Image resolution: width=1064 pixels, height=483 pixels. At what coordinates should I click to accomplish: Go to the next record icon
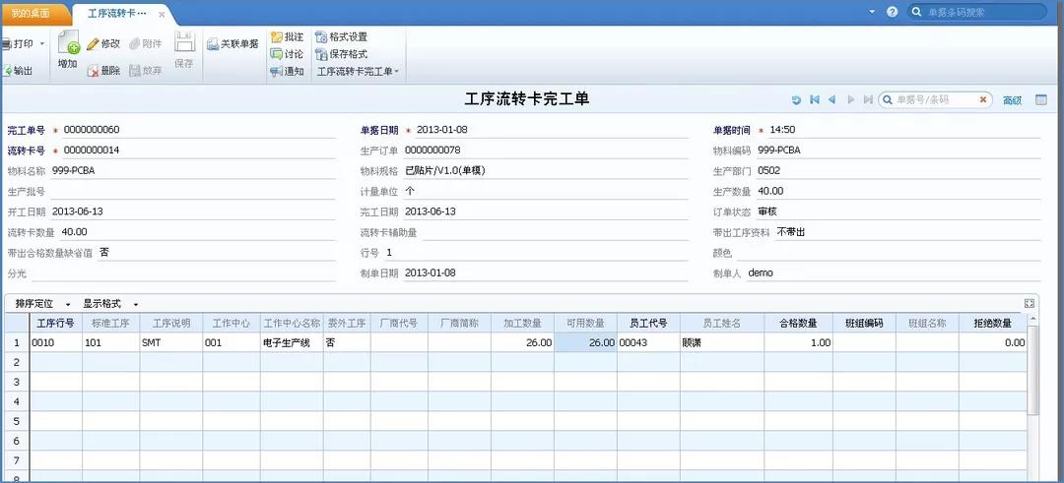coord(850,100)
